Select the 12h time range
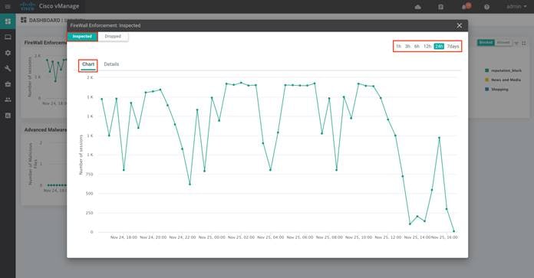The width and height of the screenshot is (534, 278). pos(427,46)
